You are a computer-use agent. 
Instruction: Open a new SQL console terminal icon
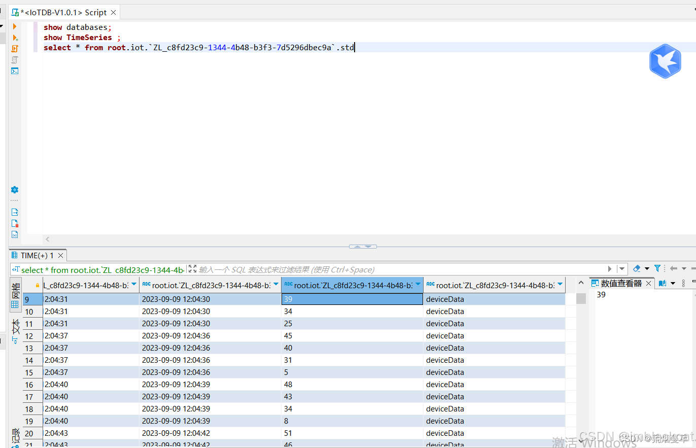14,71
